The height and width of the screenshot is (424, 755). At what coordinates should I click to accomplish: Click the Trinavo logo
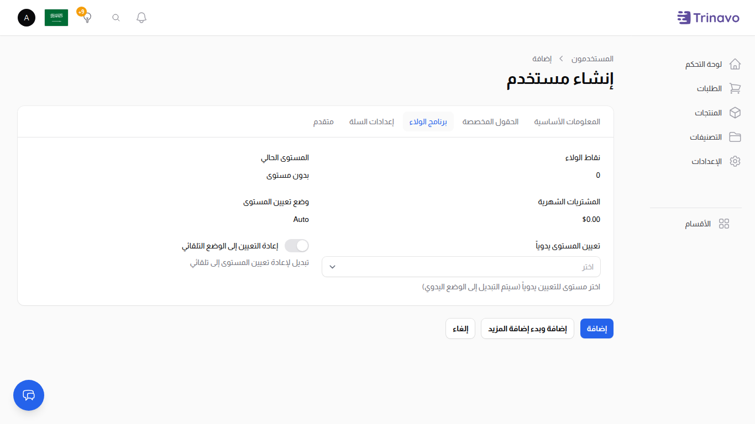pyautogui.click(x=708, y=17)
